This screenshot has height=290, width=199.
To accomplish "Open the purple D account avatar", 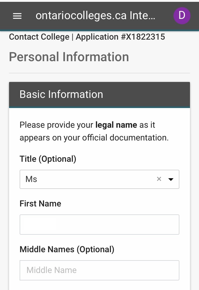I will pyautogui.click(x=182, y=16).
